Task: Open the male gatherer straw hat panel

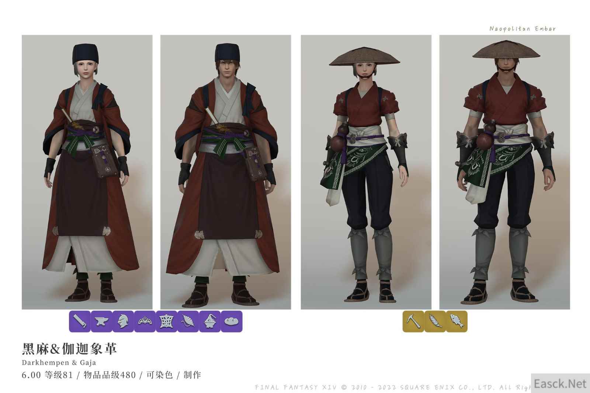Action: point(504,172)
